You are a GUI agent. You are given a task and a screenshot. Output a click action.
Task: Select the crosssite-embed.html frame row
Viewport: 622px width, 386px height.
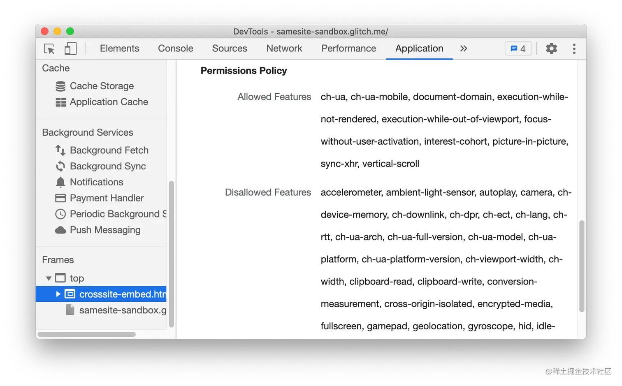tap(101, 294)
